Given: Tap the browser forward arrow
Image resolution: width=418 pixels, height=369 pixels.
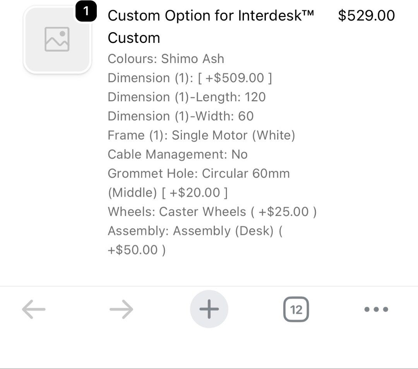Looking at the screenshot, I should point(121,309).
